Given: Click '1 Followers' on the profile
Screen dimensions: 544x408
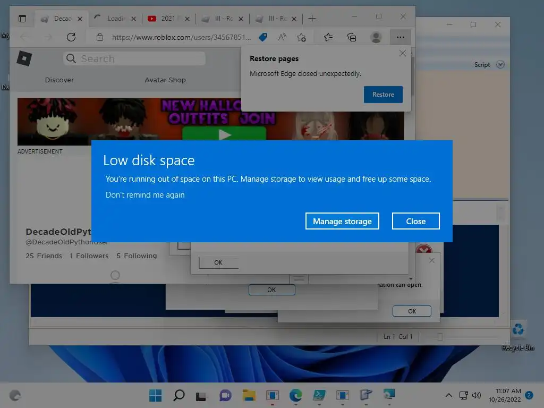Looking at the screenshot, I should coord(89,256).
